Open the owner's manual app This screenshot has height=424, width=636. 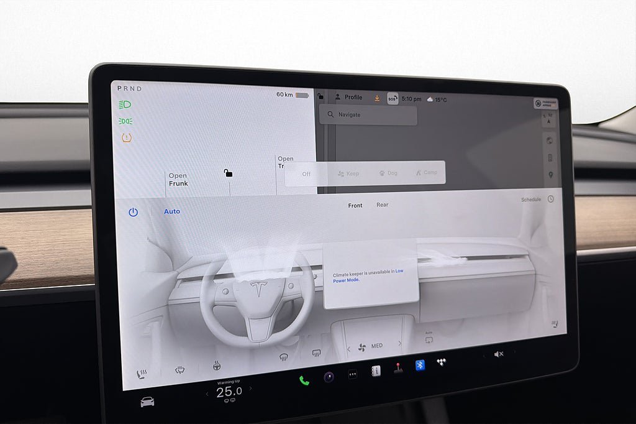(x=376, y=371)
